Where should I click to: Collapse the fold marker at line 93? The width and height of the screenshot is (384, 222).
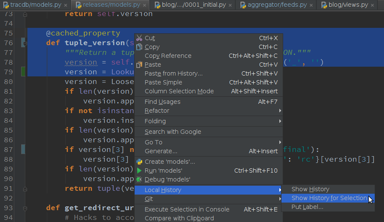click(25, 208)
